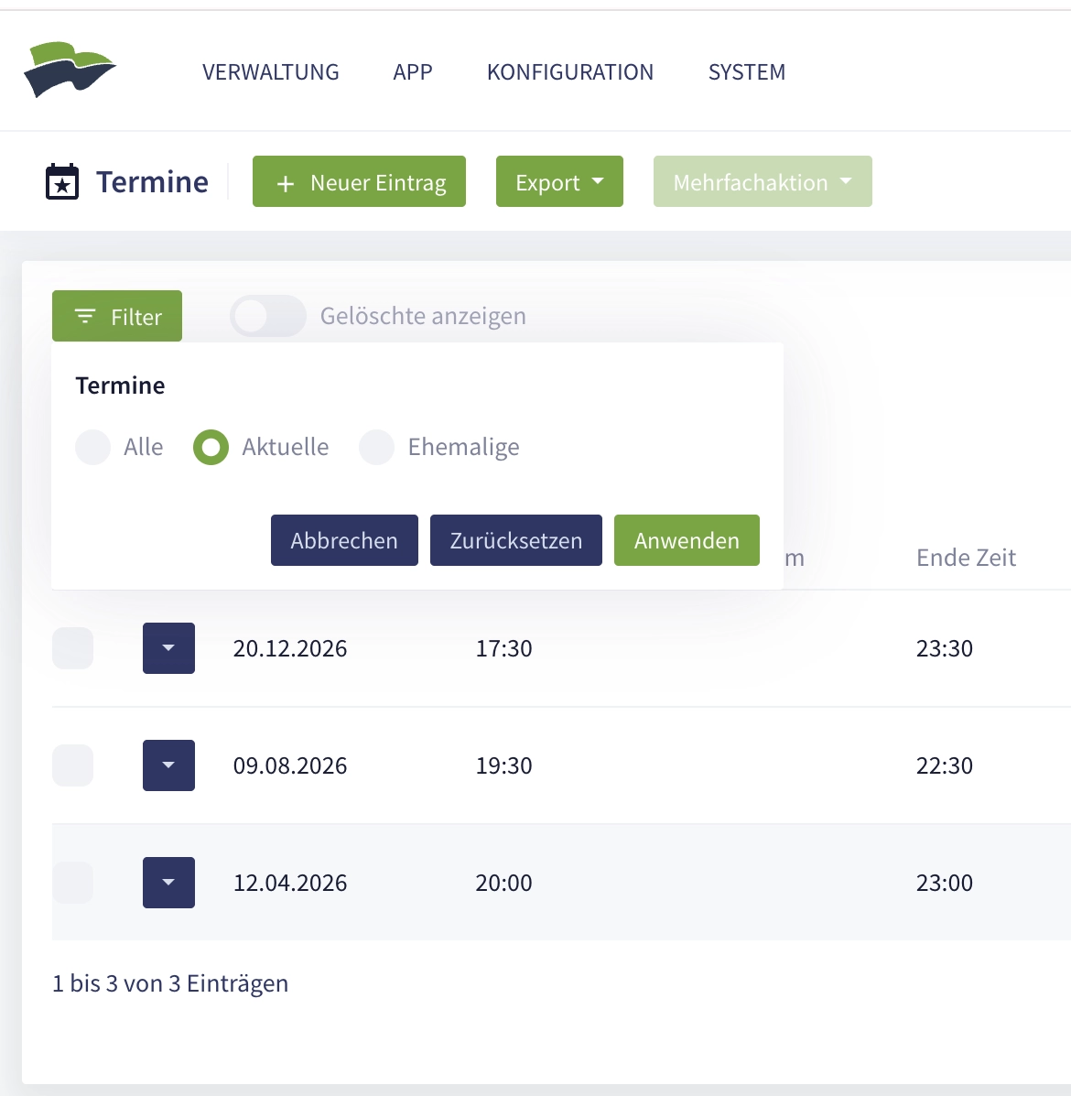
Task: Click the green flag logo icon
Action: coord(70,70)
